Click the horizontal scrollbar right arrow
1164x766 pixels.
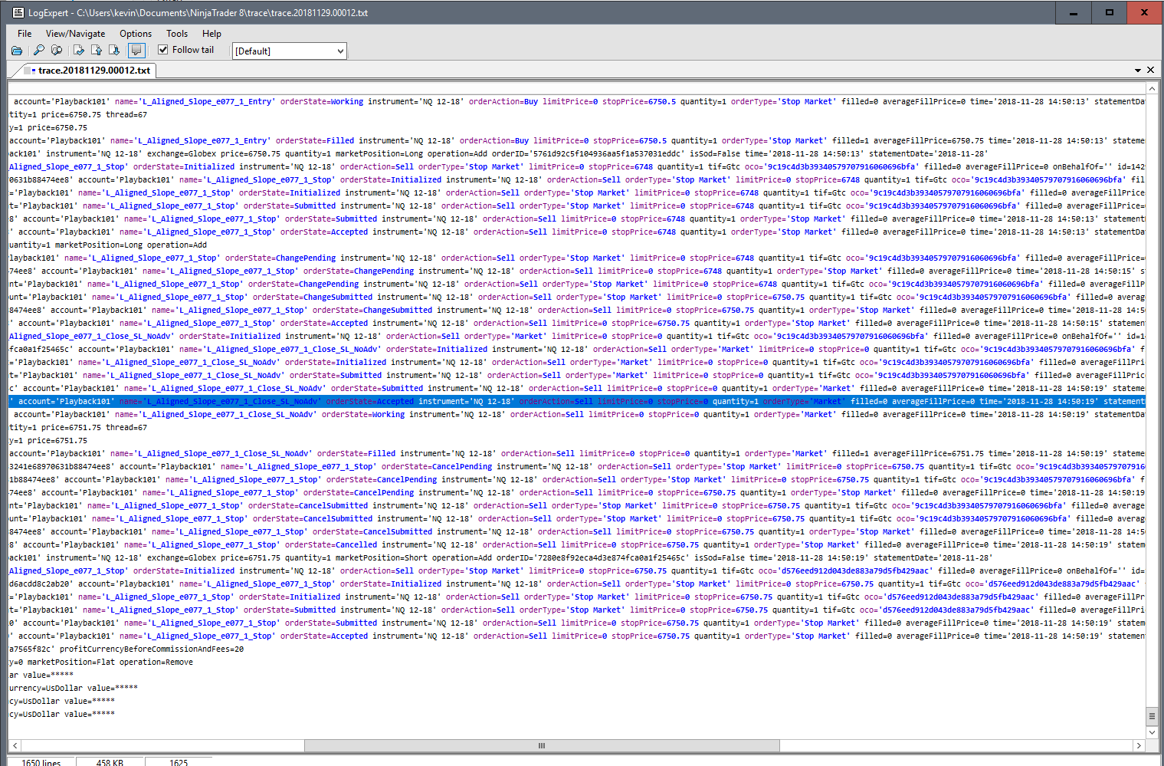coord(1139,745)
